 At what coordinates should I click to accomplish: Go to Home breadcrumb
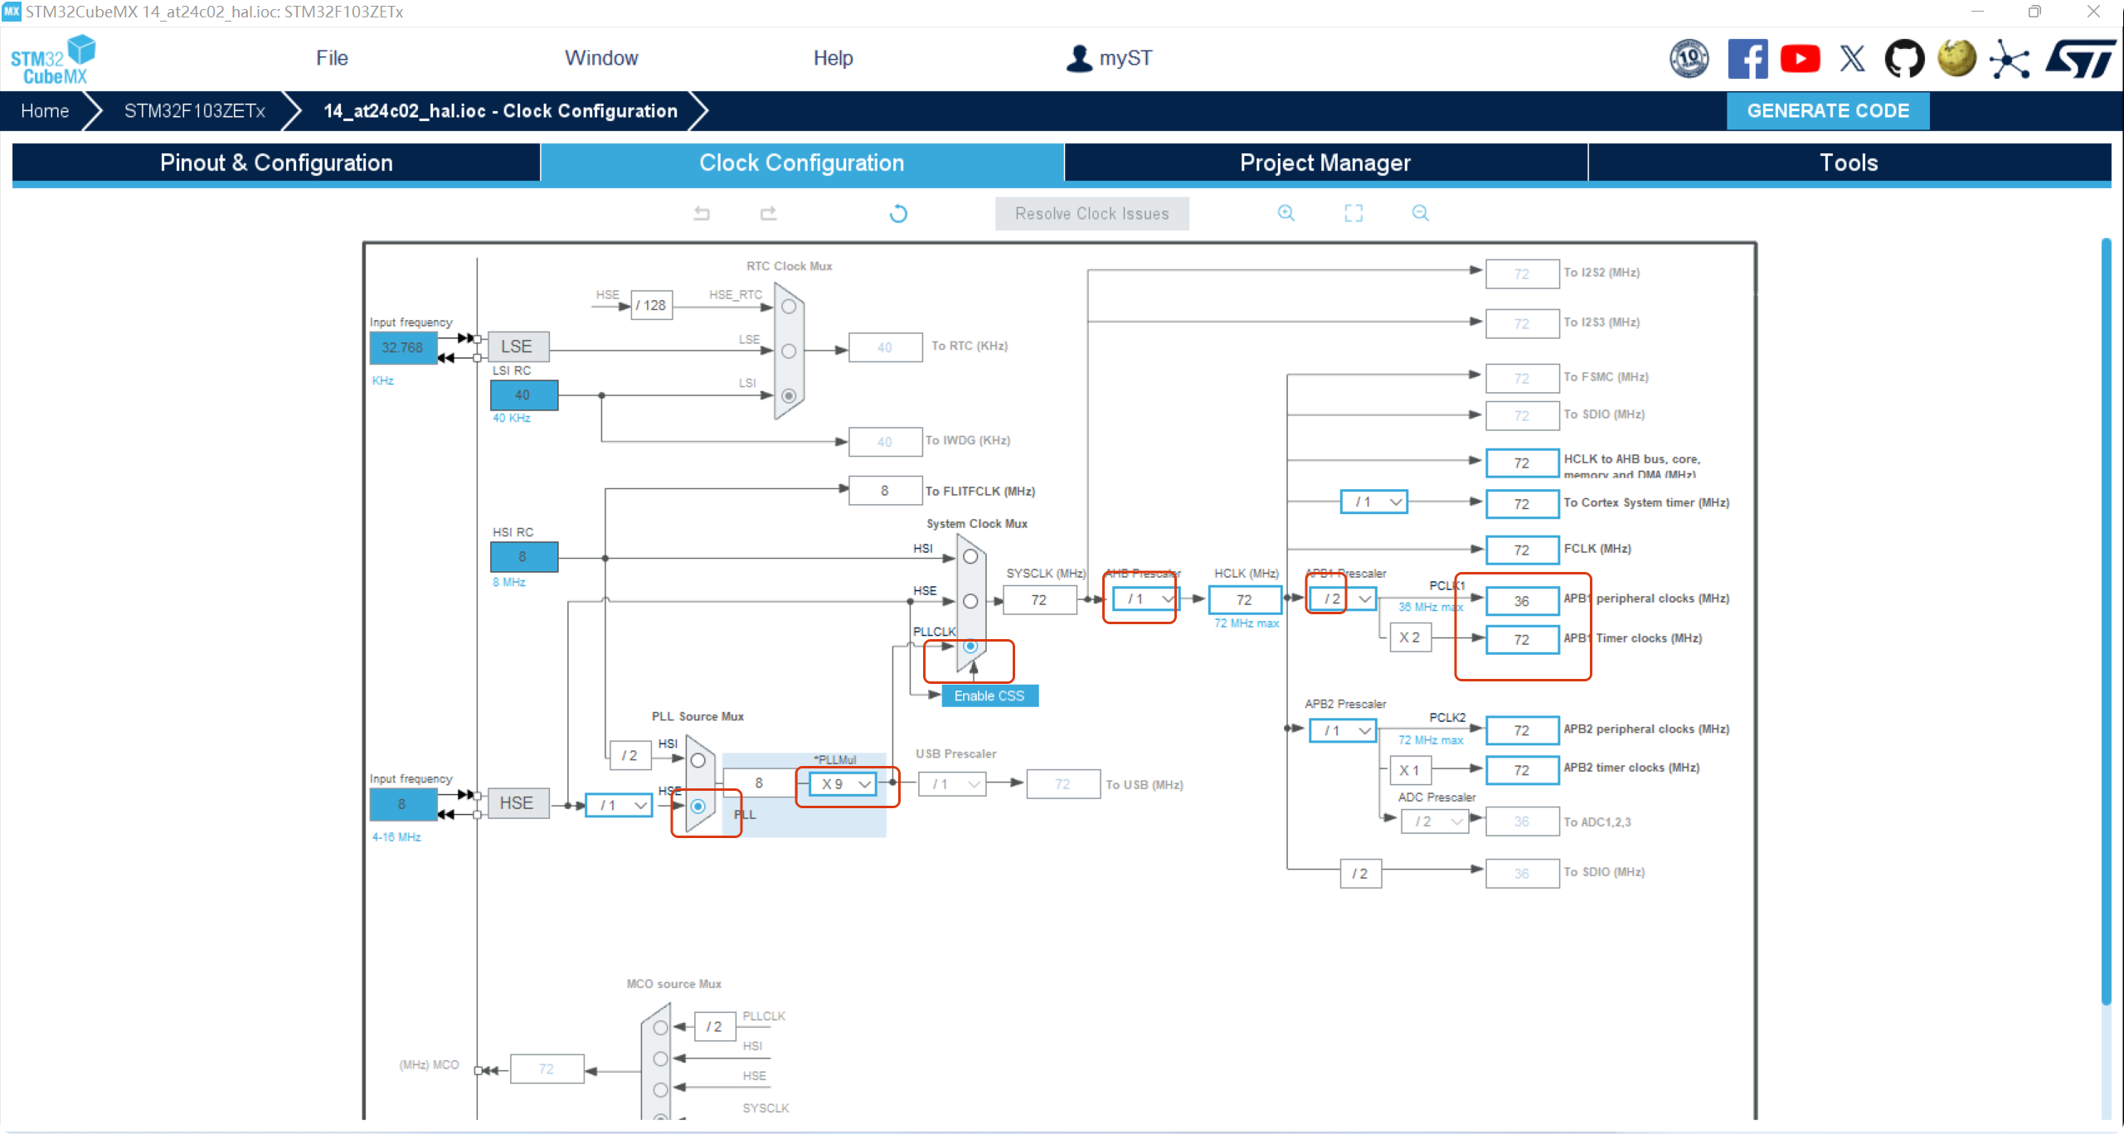pyautogui.click(x=45, y=111)
